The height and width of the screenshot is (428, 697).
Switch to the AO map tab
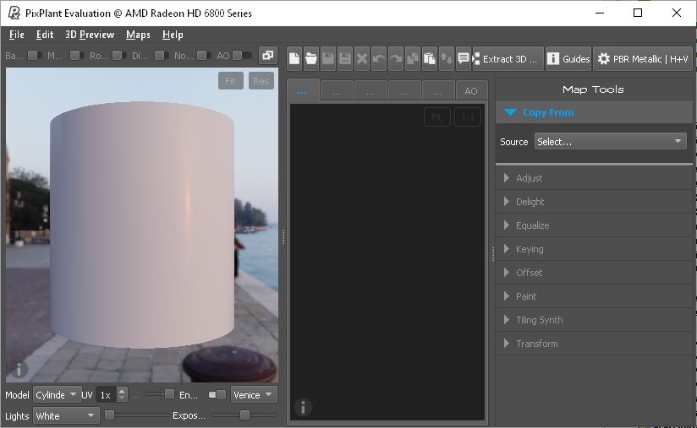[471, 90]
